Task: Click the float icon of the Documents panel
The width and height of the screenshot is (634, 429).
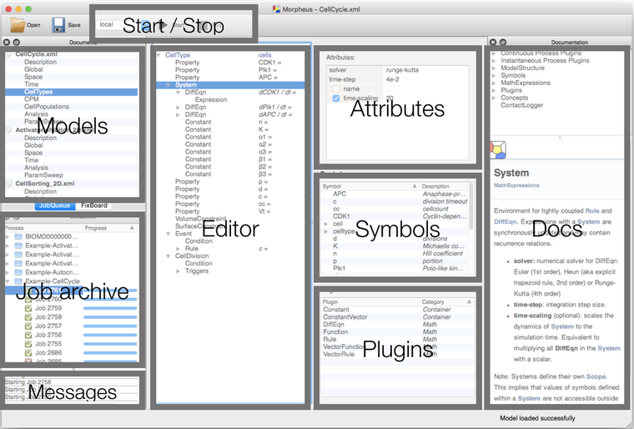Action: [x=16, y=42]
